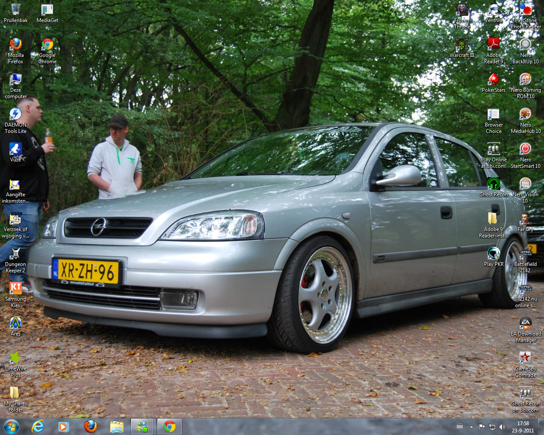The height and width of the screenshot is (435, 544).
Task: Launch Internet Explorer from the taskbar
Action: pos(38,427)
